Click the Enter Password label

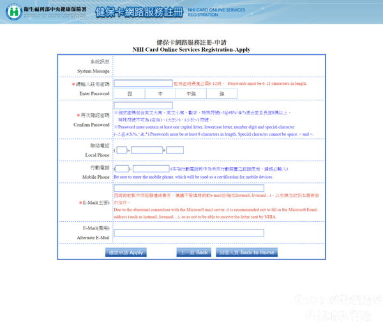point(94,94)
